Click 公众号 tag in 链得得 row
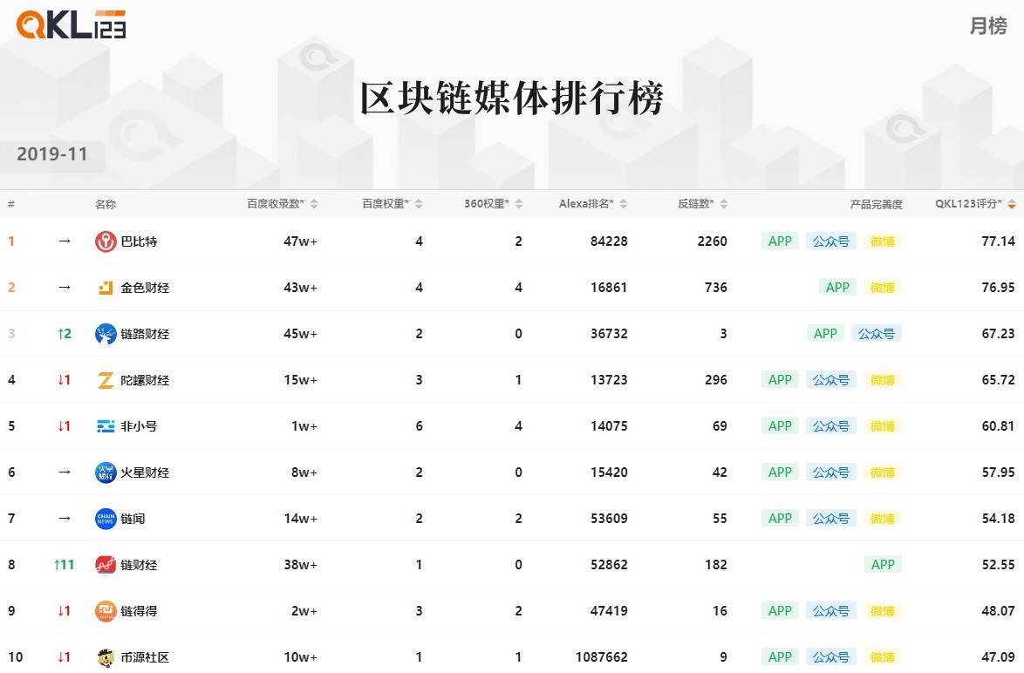1024x673 pixels. point(830,611)
